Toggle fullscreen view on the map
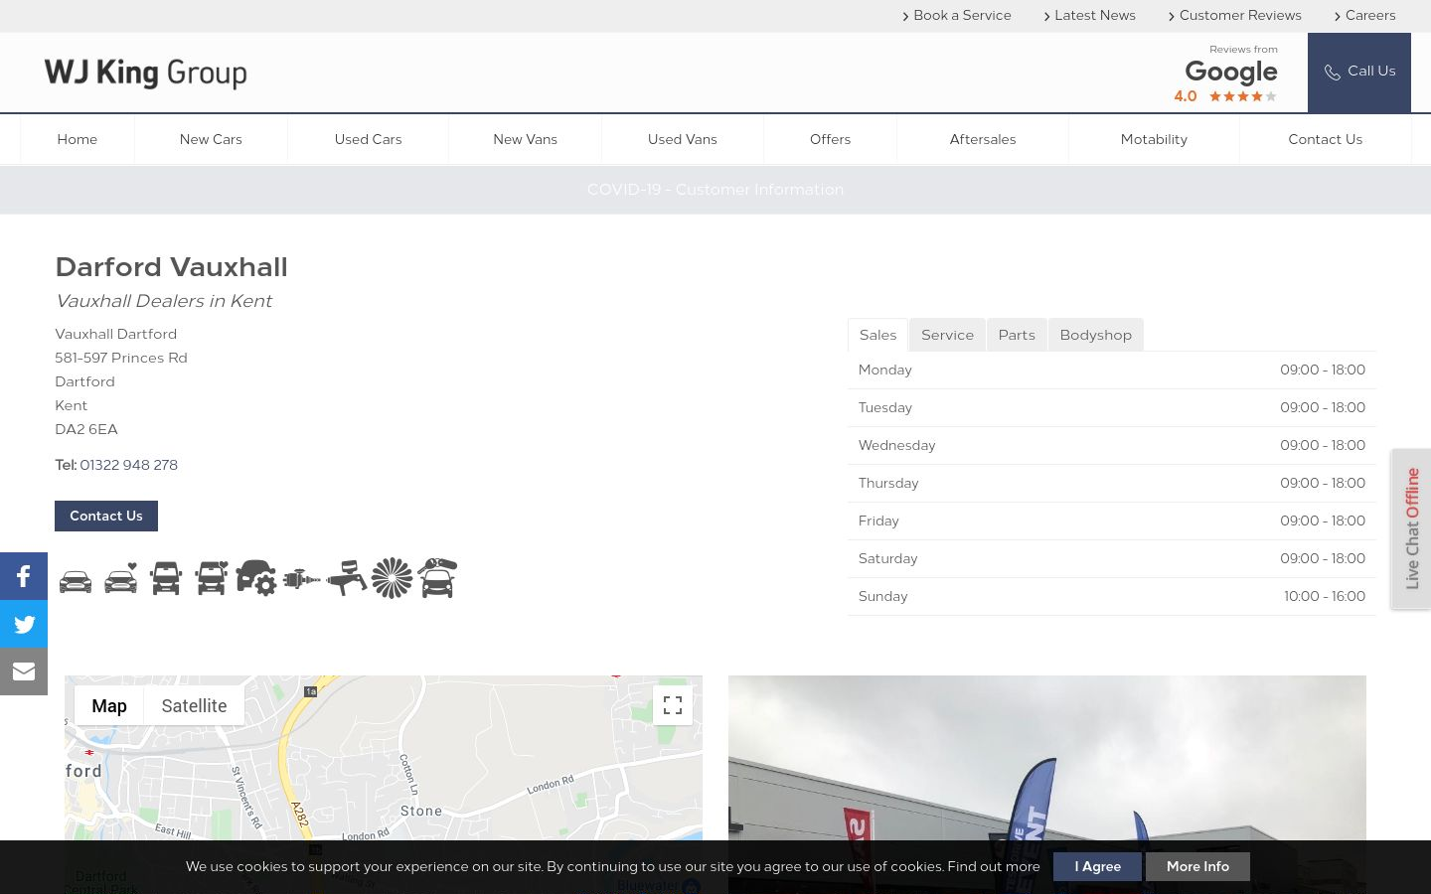This screenshot has height=894, width=1431. 673,705
